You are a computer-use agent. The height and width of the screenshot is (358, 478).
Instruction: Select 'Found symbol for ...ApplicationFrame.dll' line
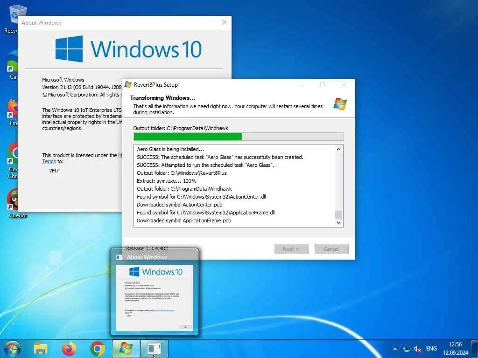click(x=206, y=213)
